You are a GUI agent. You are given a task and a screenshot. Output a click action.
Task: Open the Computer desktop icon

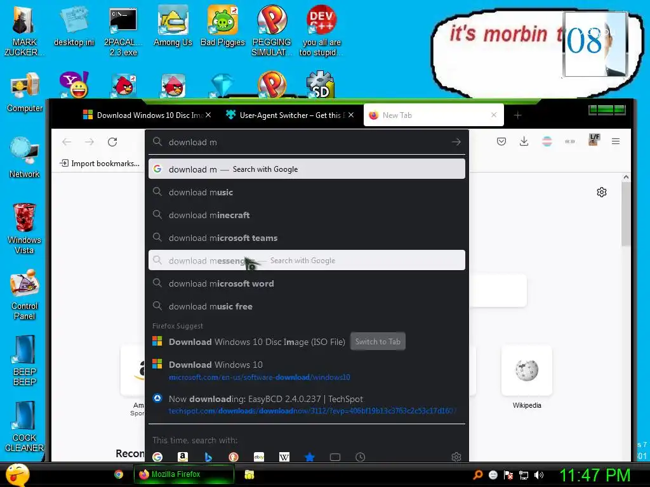pyautogui.click(x=25, y=93)
